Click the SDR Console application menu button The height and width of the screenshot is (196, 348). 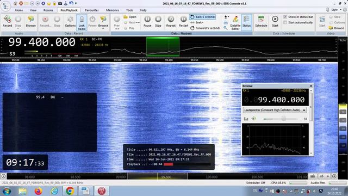pyautogui.click(x=5, y=6)
